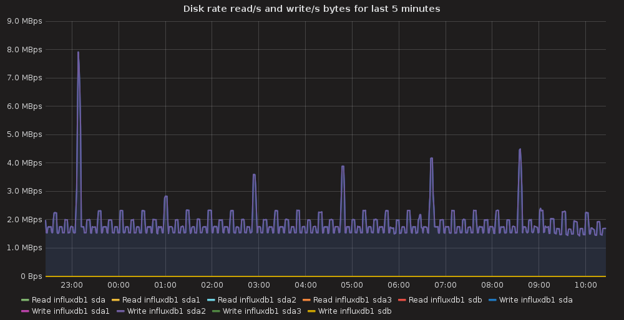The width and height of the screenshot is (624, 320).
Task: Toggle the Write influxdb1 sda1 legend label
Action: (x=71, y=311)
